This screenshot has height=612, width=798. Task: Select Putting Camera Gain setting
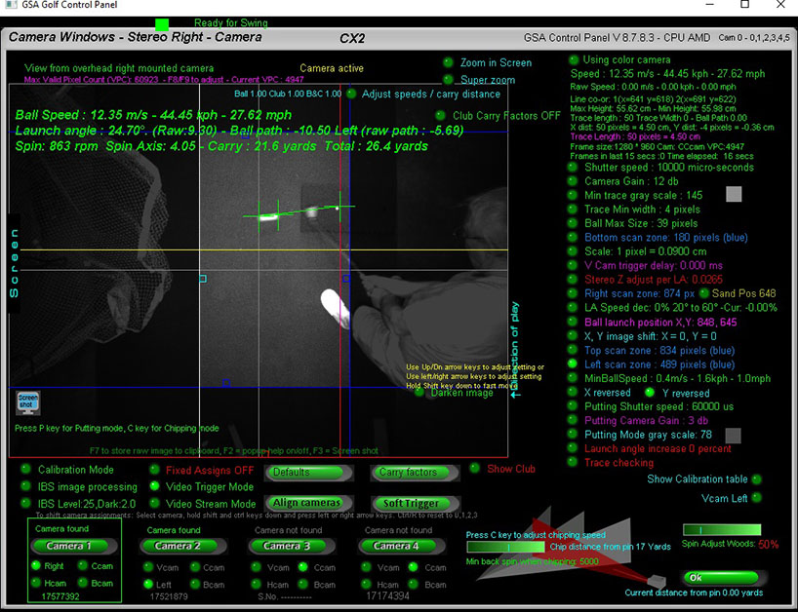[x=573, y=420]
